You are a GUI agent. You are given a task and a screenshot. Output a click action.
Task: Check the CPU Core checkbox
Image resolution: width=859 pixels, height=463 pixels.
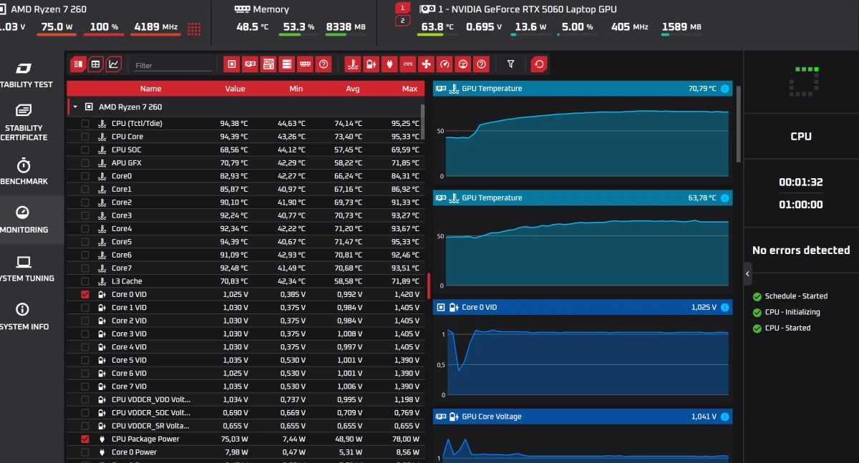pyautogui.click(x=85, y=137)
